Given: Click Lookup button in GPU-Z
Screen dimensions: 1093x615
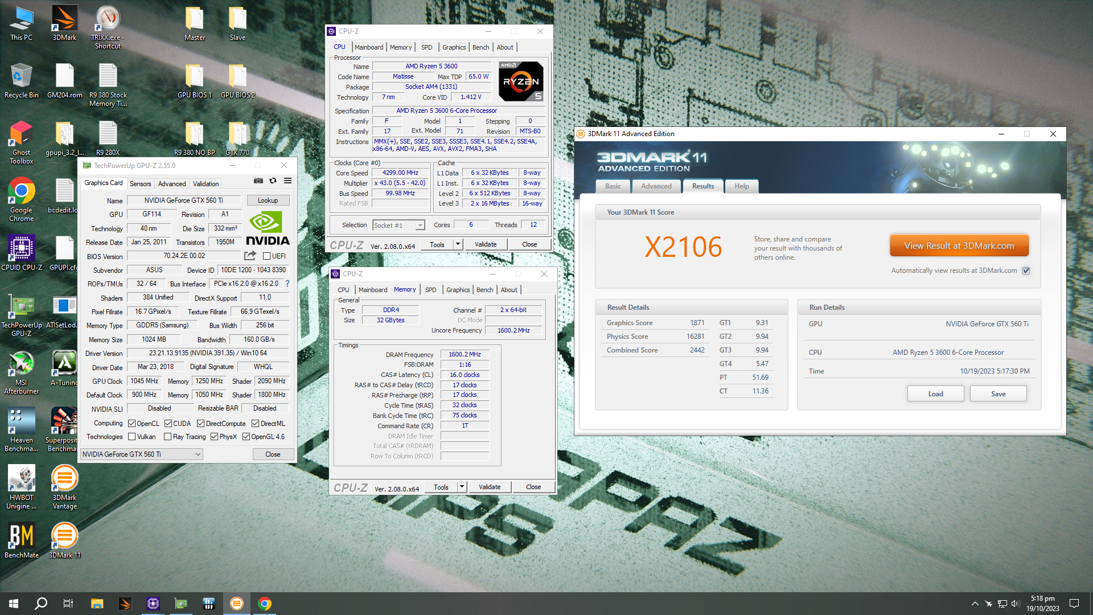Looking at the screenshot, I should 268,200.
